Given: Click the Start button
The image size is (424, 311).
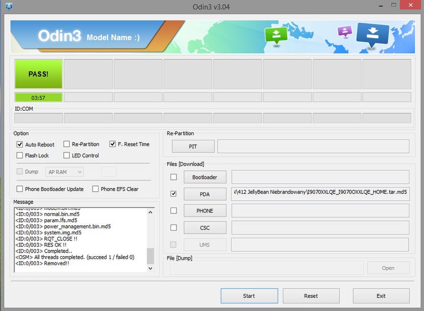Looking at the screenshot, I should pos(249,296).
